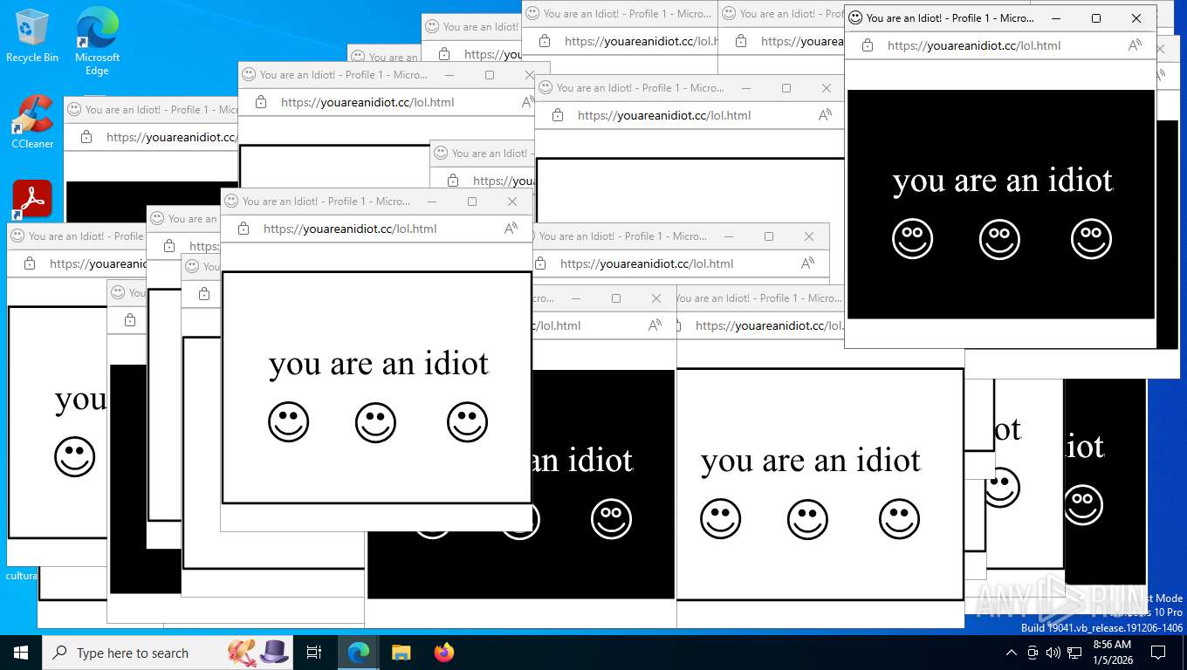Open Task View from the taskbar

pyautogui.click(x=314, y=653)
